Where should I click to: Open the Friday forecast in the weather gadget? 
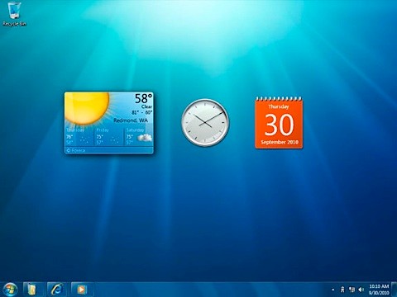point(108,136)
